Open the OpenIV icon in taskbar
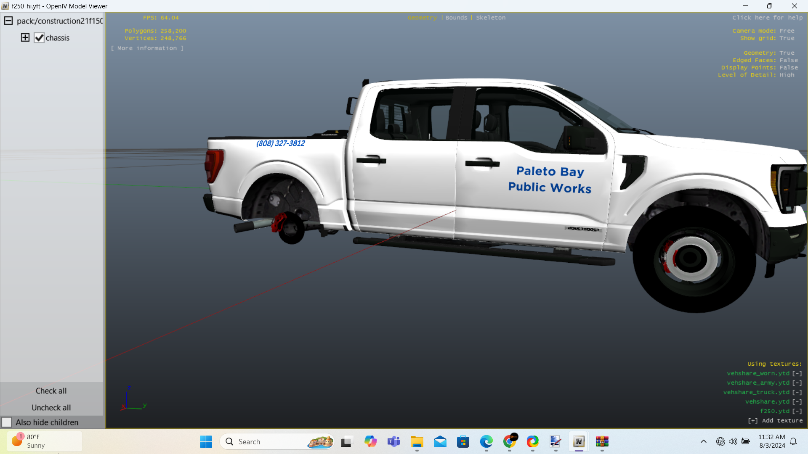The image size is (808, 454). click(x=579, y=441)
